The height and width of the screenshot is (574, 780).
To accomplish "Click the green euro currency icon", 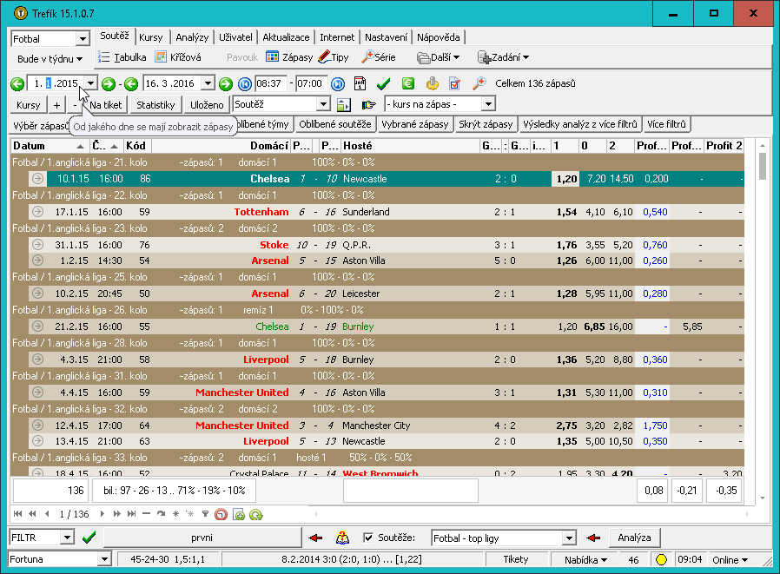I will 408,83.
